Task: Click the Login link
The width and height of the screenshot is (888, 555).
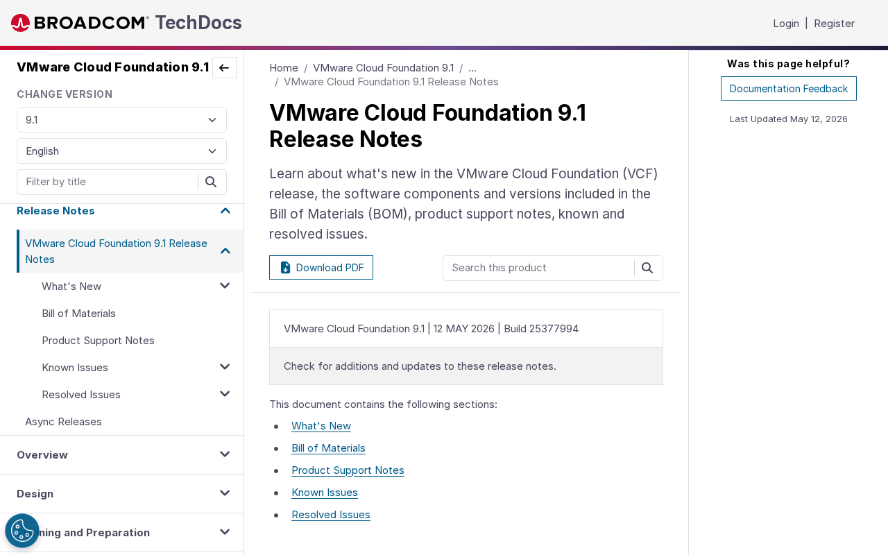Action: pyautogui.click(x=786, y=24)
